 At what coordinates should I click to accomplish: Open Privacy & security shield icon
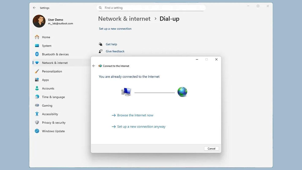click(37, 123)
